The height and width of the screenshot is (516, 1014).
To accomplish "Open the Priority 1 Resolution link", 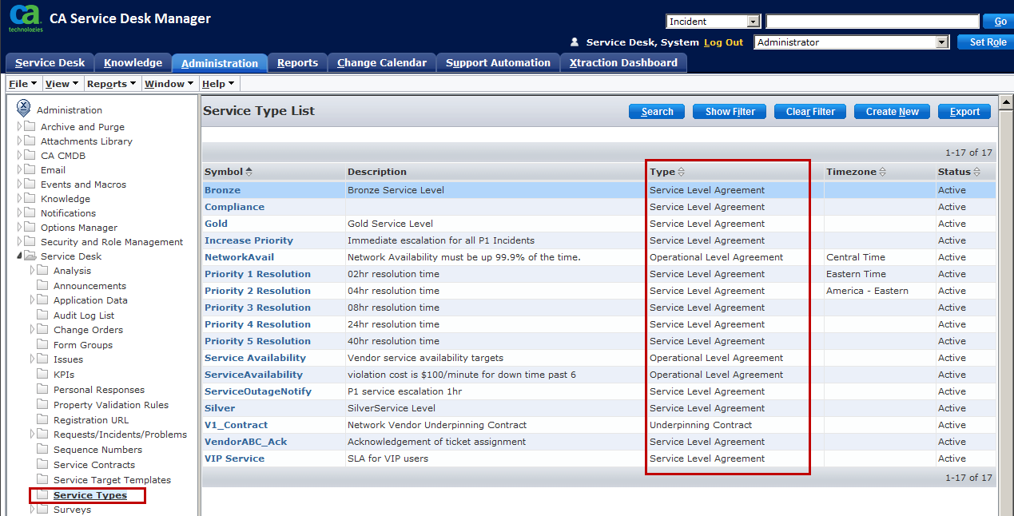I will tap(257, 274).
